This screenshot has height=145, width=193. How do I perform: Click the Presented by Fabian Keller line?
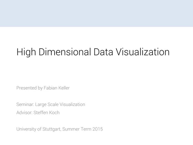[x=43, y=88]
